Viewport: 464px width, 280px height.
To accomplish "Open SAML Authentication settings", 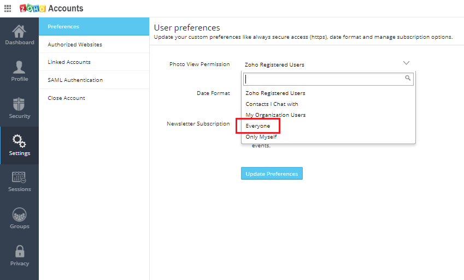I will click(75, 80).
